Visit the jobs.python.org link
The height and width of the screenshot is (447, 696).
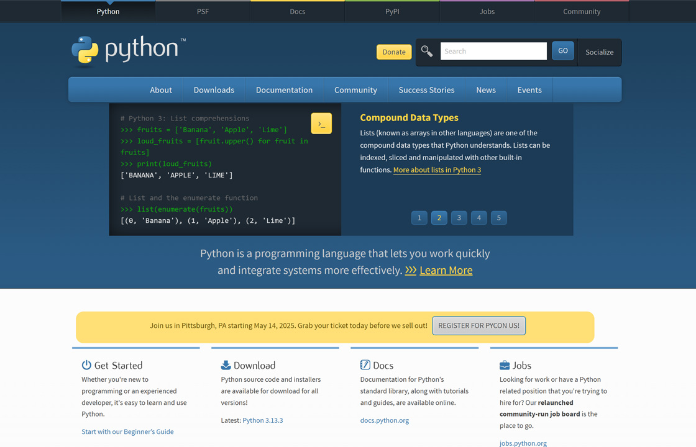[x=523, y=443]
